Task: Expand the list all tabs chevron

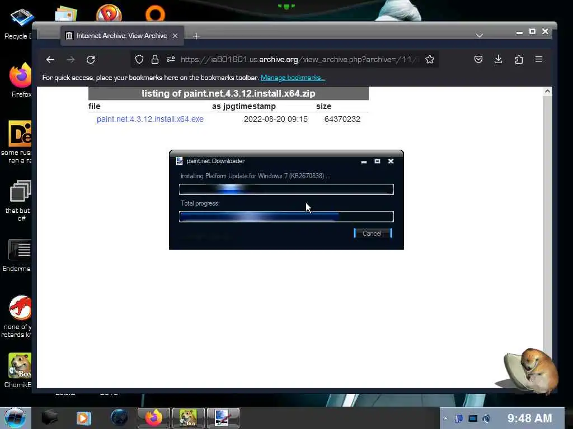Action: click(x=480, y=35)
